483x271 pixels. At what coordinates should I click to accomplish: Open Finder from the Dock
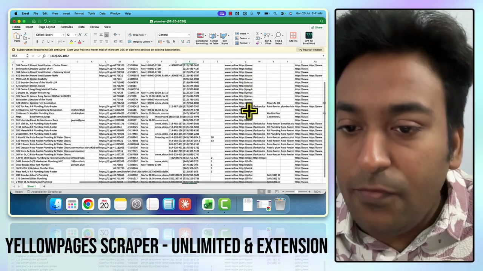[x=56, y=204]
